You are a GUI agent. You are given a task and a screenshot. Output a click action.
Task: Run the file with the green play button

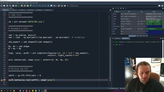[19, 6]
